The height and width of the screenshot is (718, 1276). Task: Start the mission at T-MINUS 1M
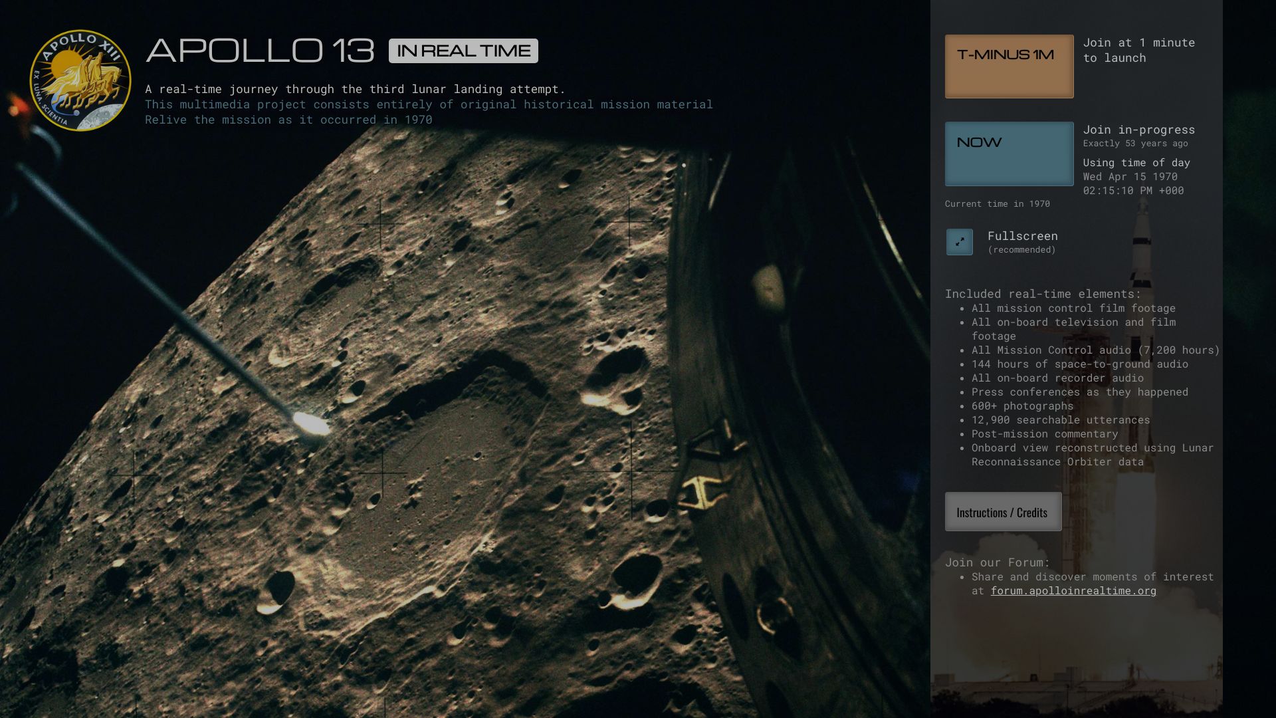coord(1009,66)
